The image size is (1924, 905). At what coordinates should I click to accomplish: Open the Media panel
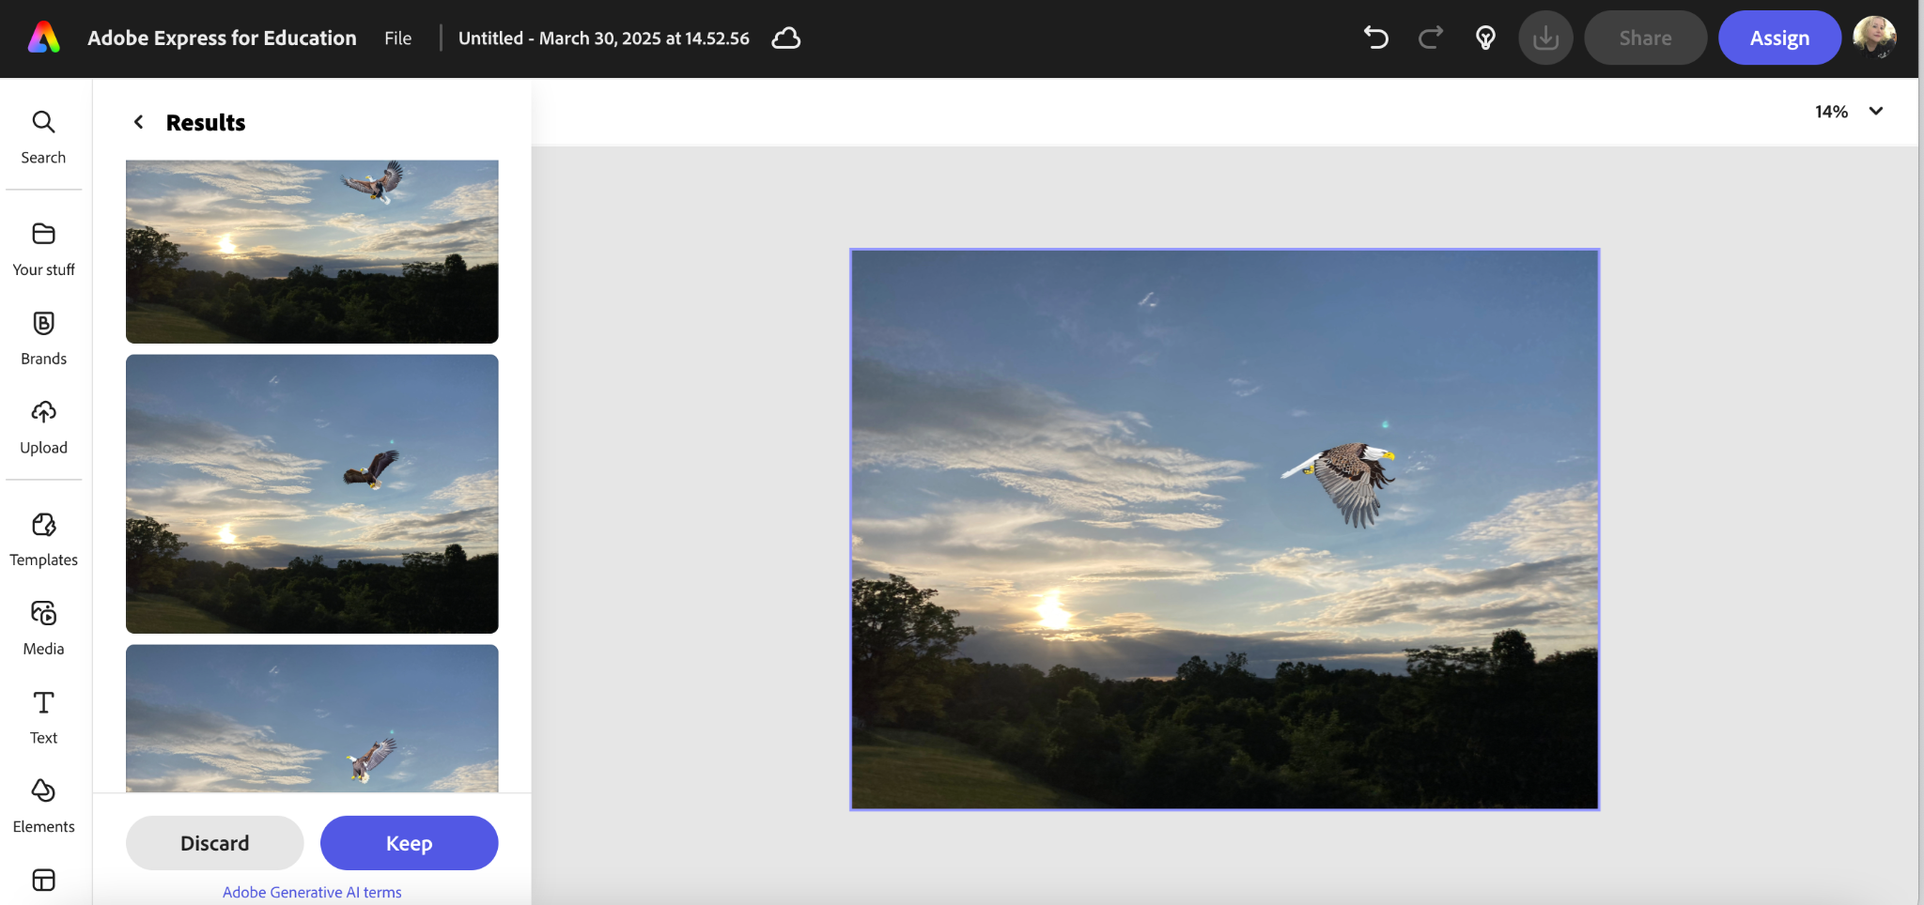43,627
